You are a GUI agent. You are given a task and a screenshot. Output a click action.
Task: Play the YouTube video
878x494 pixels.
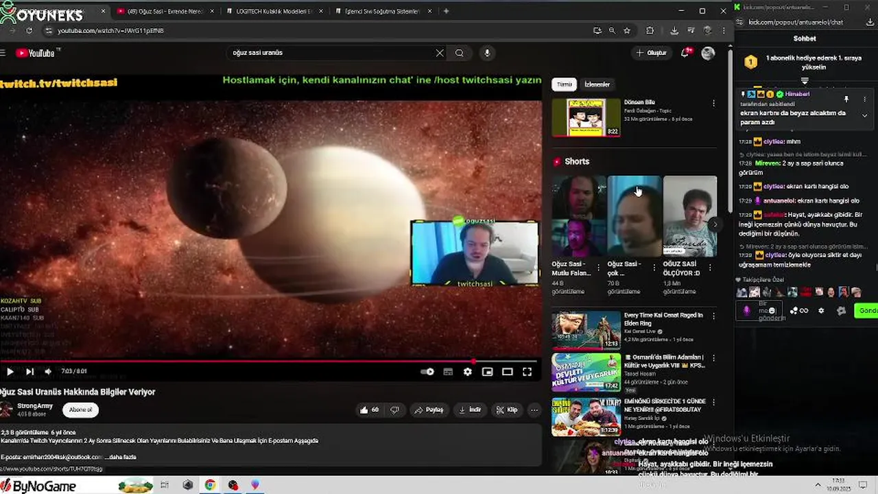click(x=10, y=371)
